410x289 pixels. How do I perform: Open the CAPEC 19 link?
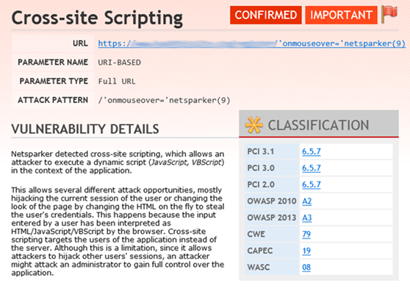click(306, 251)
